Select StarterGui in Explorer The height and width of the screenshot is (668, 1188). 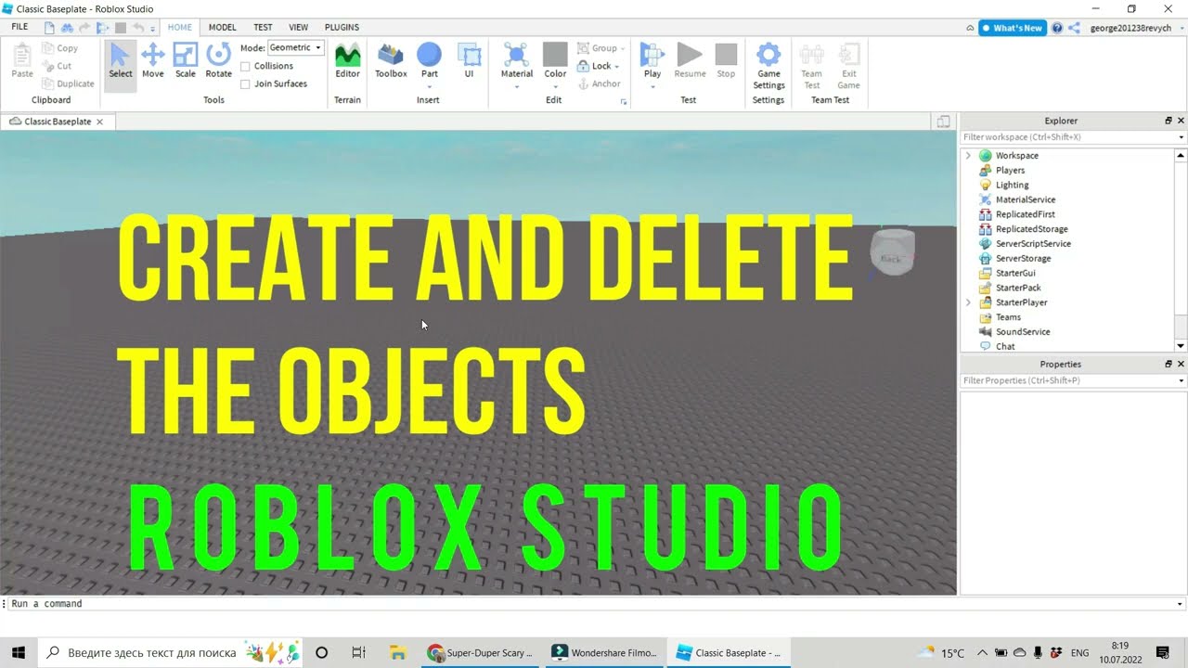point(1015,273)
